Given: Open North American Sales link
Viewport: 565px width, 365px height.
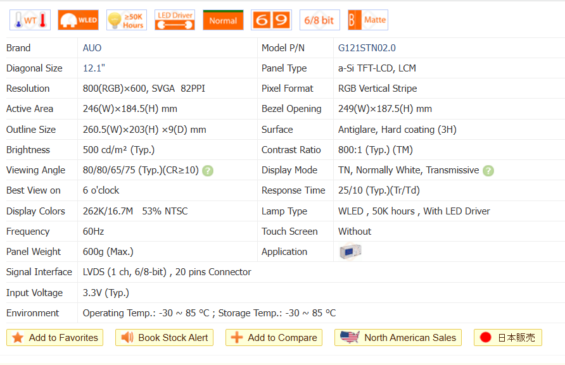Looking at the screenshot, I should pos(398,338).
